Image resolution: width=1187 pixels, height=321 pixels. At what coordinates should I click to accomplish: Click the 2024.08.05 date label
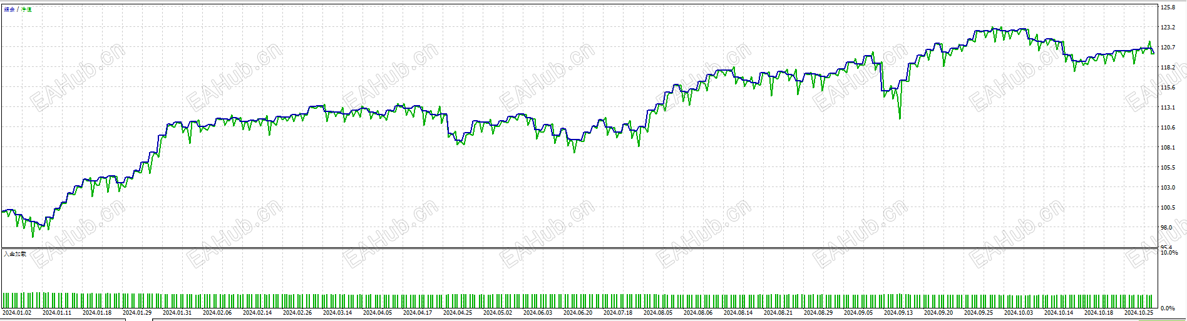click(658, 313)
